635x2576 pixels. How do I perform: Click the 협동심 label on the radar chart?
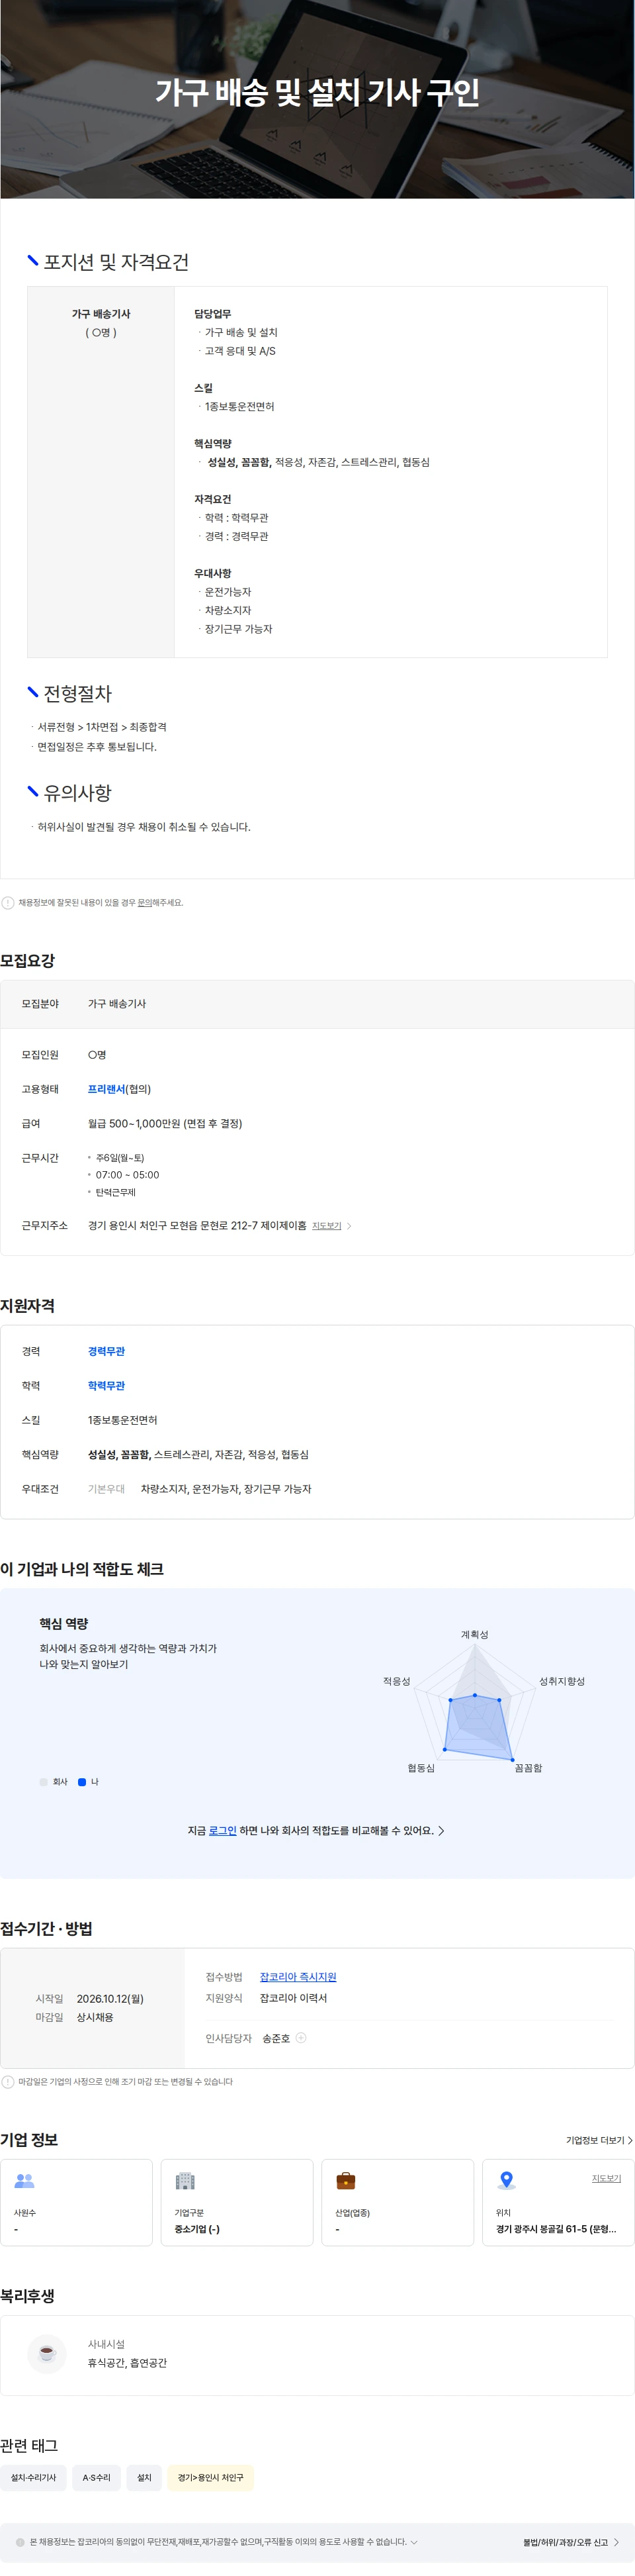[420, 1768]
